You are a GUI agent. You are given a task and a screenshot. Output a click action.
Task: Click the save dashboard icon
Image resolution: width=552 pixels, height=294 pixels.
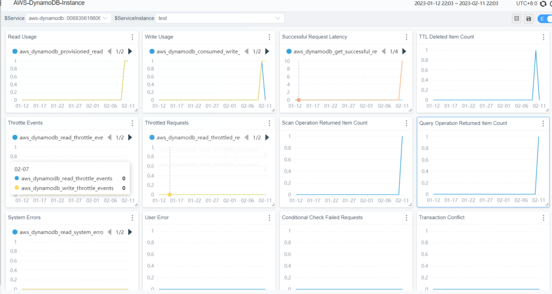(528, 18)
